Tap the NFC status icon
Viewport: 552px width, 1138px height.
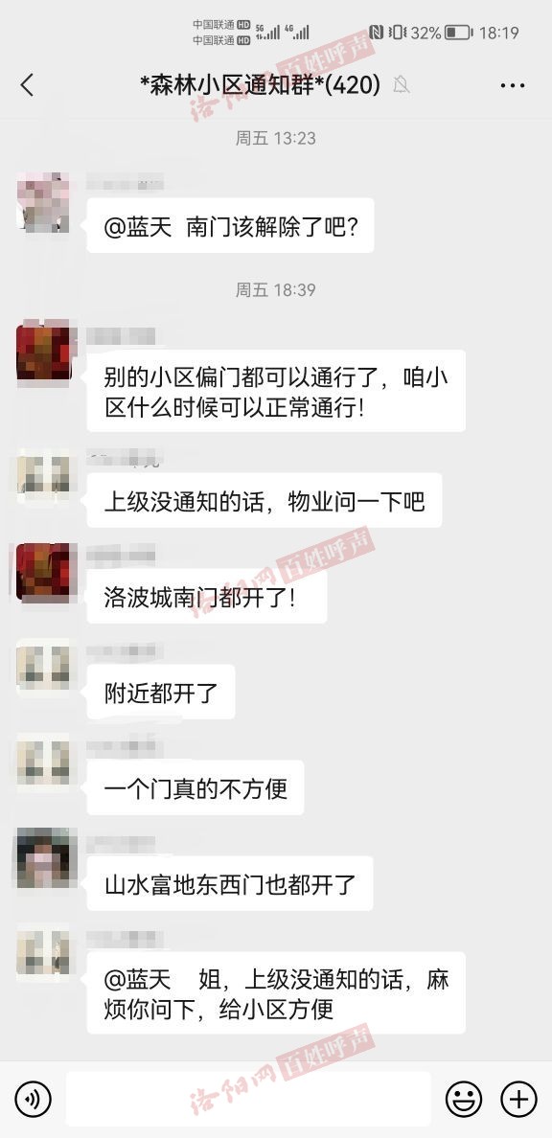(x=376, y=32)
